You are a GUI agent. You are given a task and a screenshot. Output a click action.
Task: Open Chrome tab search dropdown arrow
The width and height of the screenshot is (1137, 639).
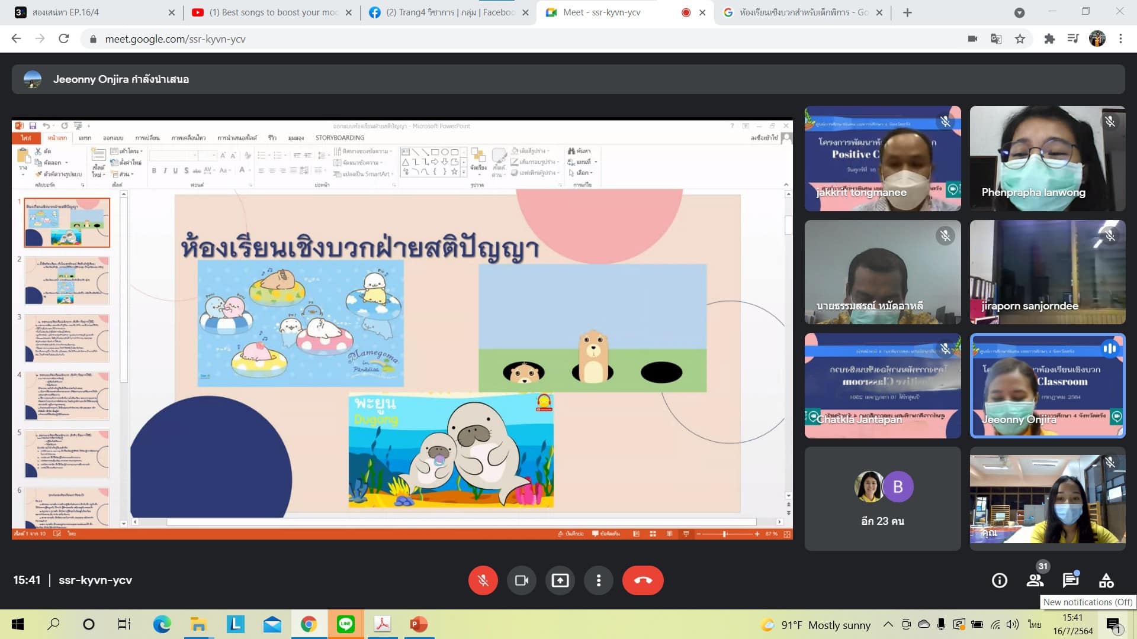tap(1019, 12)
